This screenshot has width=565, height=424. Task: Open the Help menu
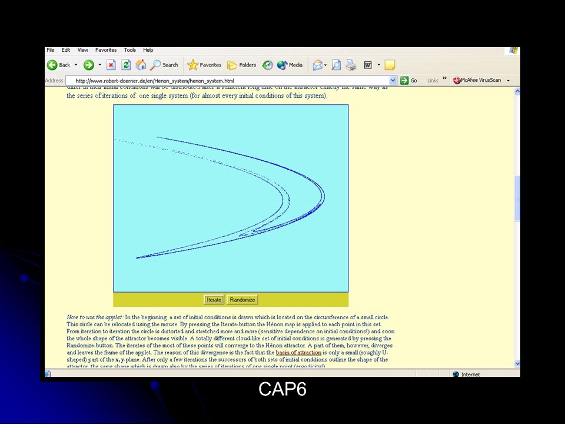point(148,50)
